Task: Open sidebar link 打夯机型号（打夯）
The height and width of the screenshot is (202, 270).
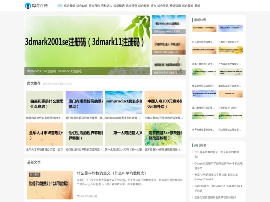Action: coord(228,108)
